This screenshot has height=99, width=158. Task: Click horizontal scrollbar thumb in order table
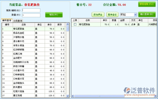tap(99, 96)
